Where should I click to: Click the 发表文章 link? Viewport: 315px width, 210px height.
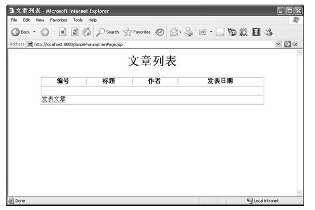point(54,99)
